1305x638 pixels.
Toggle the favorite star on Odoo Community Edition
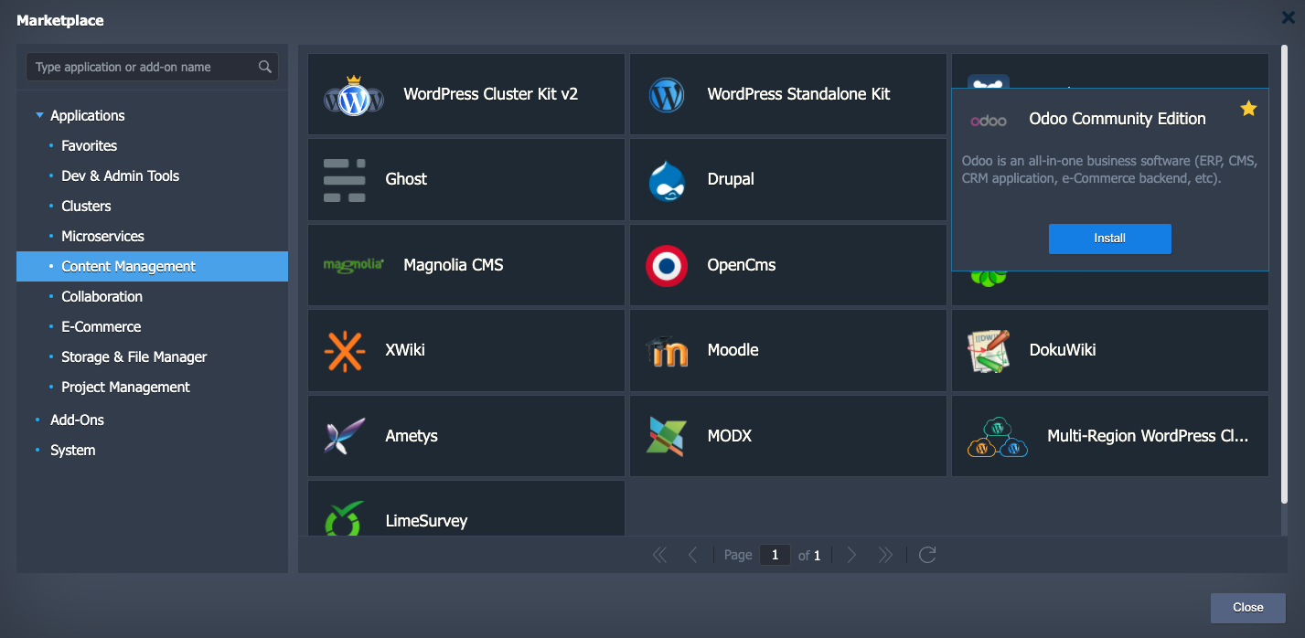(x=1248, y=109)
